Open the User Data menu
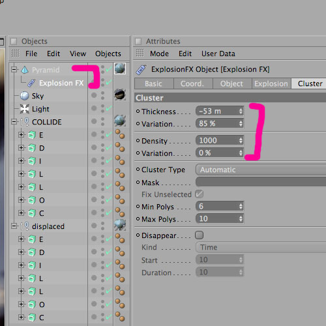Viewport: 326px width, 326px height. 218,53
